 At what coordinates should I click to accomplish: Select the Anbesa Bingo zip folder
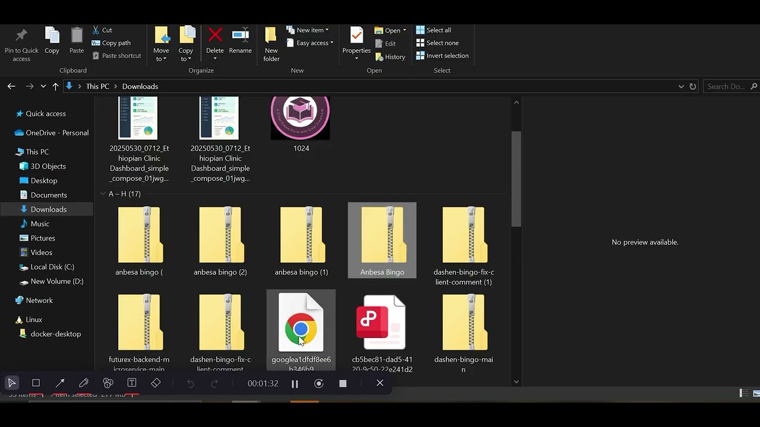pos(382,240)
